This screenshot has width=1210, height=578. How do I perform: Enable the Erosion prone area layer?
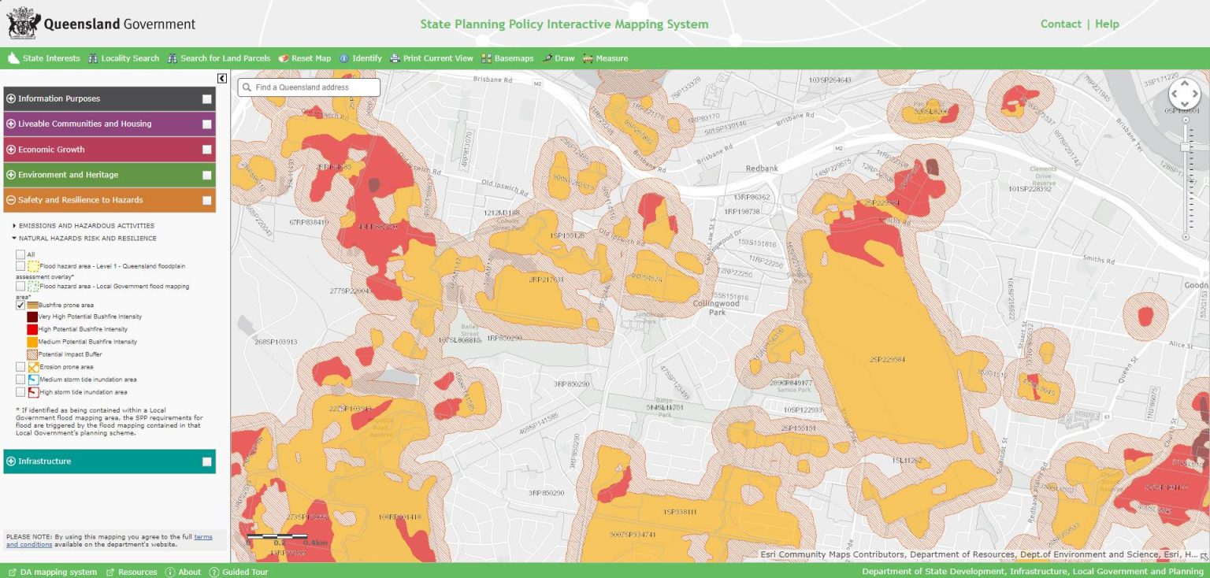(21, 366)
